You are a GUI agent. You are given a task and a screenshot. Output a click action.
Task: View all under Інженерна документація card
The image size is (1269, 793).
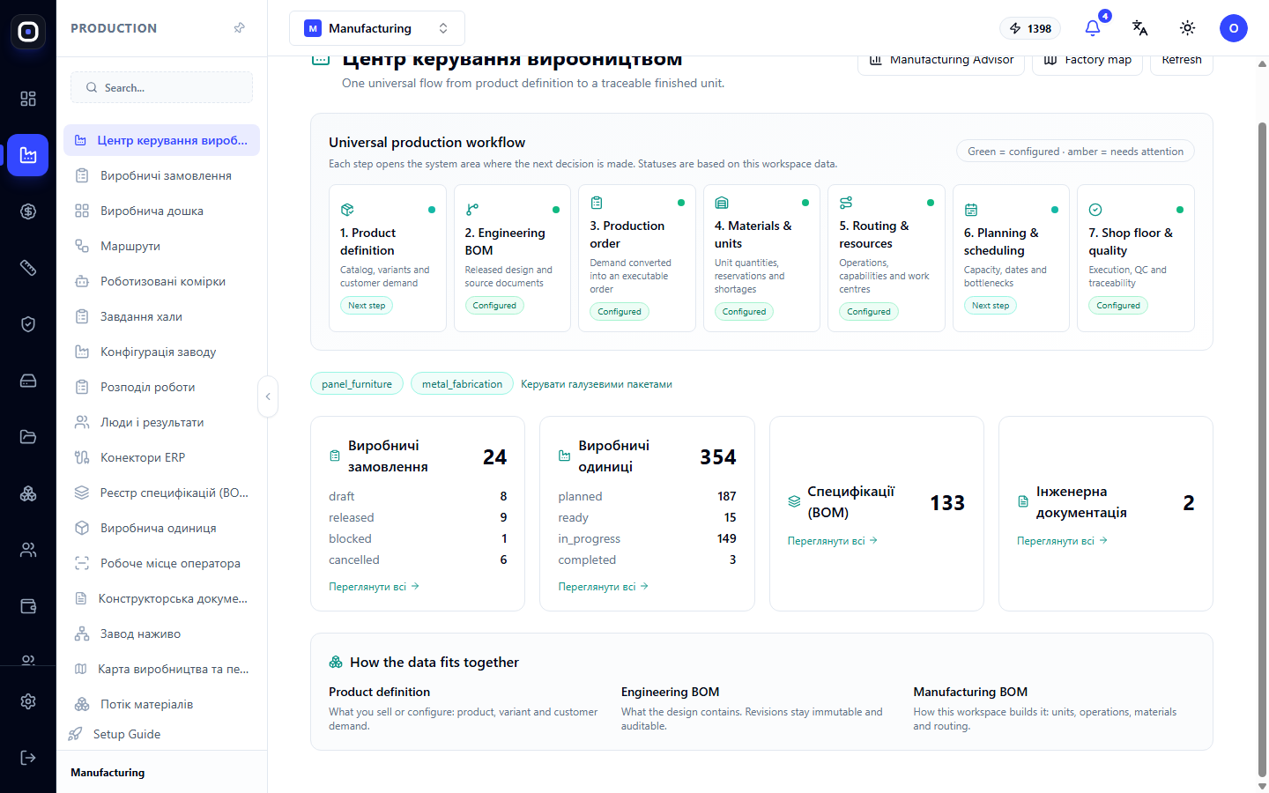[1062, 540]
